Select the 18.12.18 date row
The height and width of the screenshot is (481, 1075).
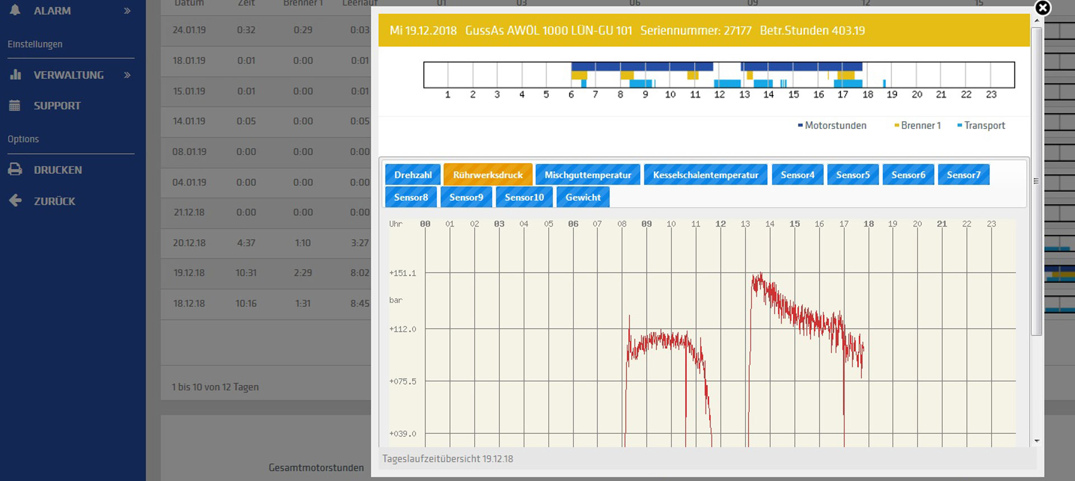pyautogui.click(x=266, y=304)
